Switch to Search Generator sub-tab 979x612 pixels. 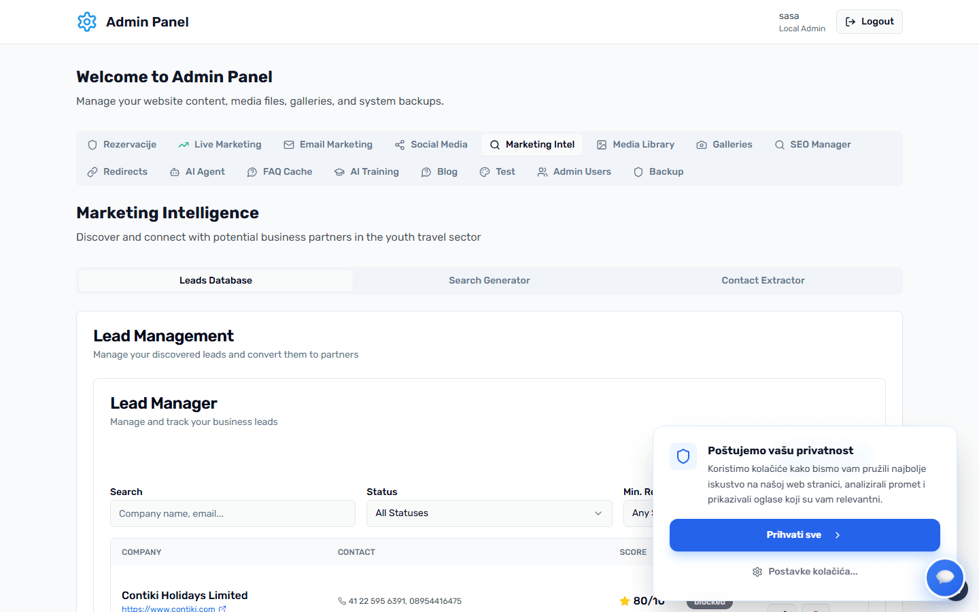[x=489, y=281]
